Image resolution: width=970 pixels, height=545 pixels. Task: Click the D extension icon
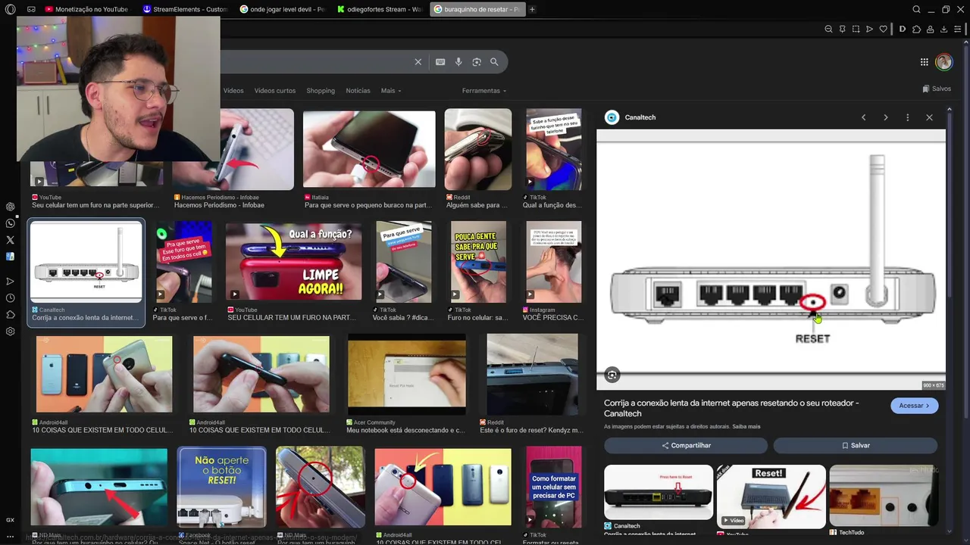pos(902,30)
